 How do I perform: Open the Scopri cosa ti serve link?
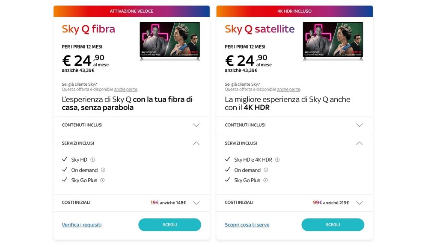(247, 225)
